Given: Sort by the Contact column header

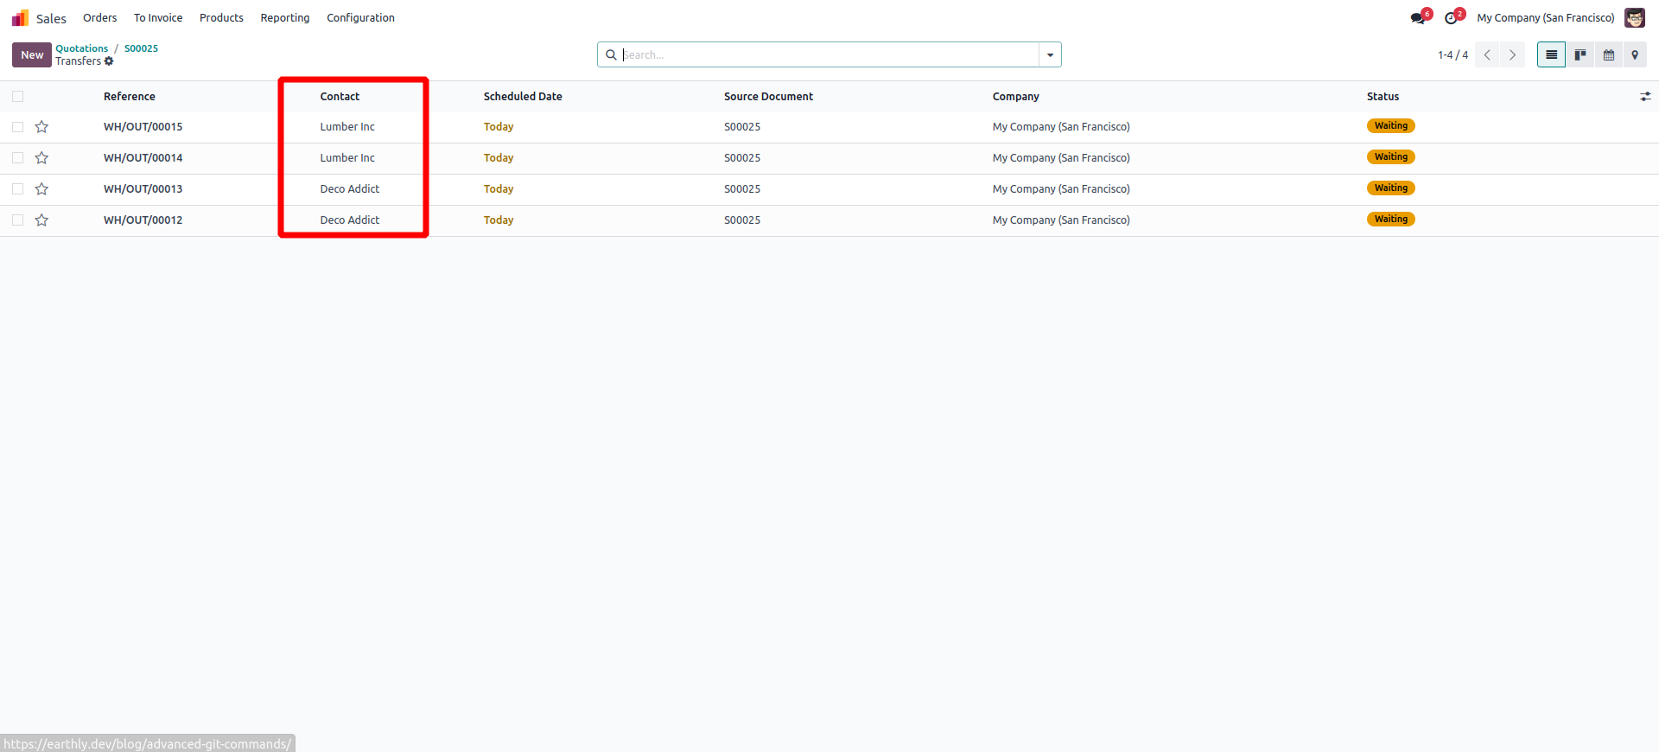Looking at the screenshot, I should [340, 97].
